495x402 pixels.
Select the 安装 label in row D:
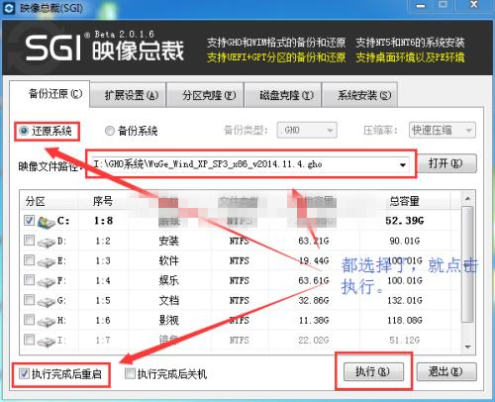(168, 241)
